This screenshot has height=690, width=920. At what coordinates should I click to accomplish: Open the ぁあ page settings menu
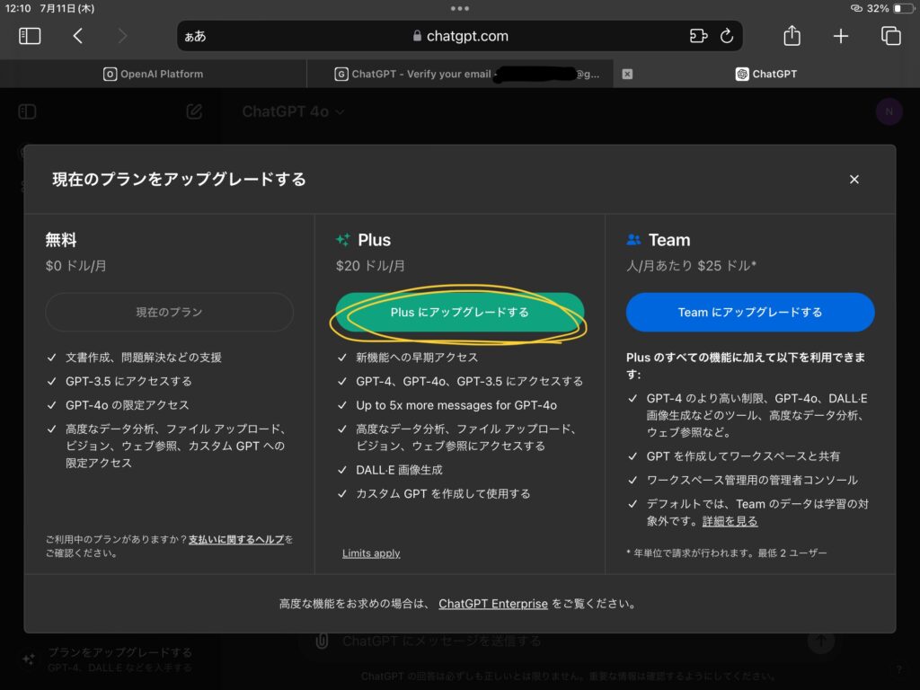tap(195, 36)
